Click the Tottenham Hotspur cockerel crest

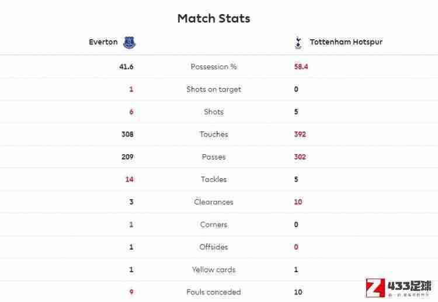298,43
